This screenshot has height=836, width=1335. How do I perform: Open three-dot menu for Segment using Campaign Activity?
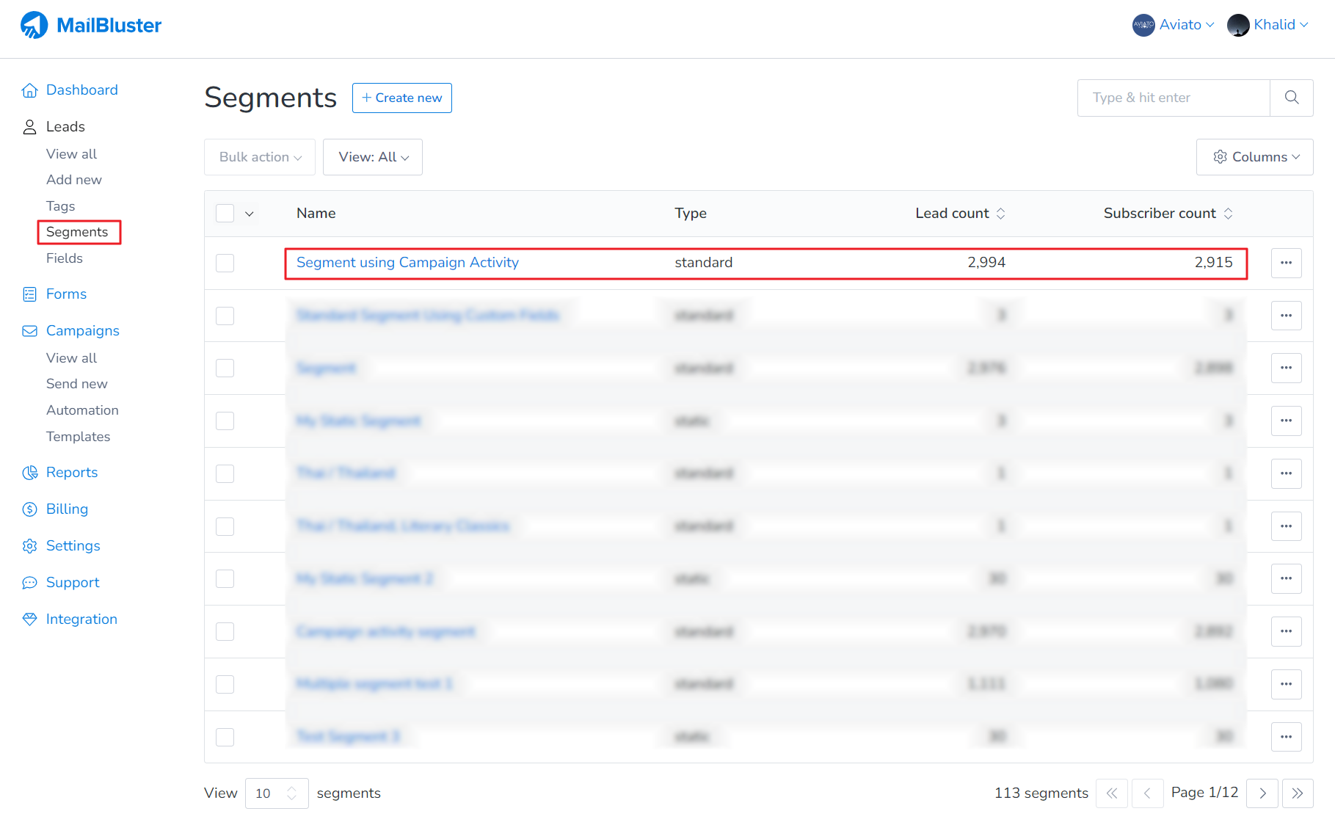click(x=1286, y=263)
